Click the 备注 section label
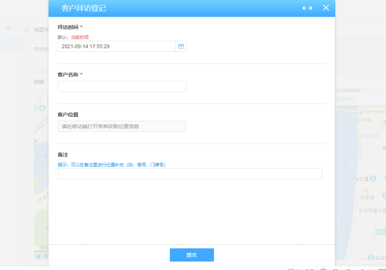 (x=62, y=155)
